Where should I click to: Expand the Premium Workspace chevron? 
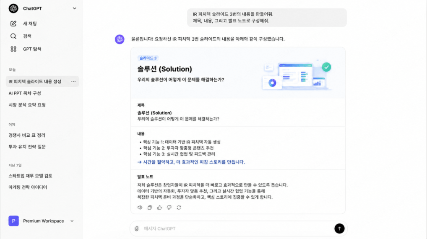[72, 221]
